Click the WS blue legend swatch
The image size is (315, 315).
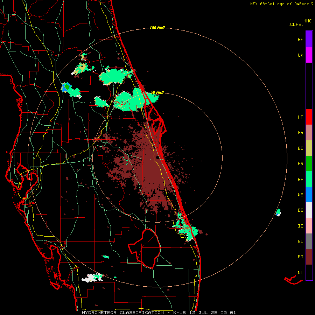click(309, 195)
